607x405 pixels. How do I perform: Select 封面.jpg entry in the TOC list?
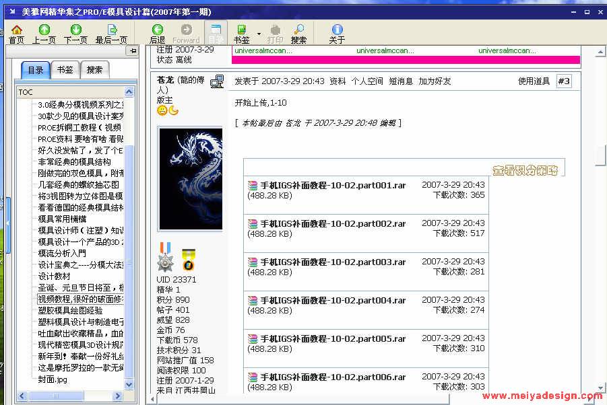[52, 379]
